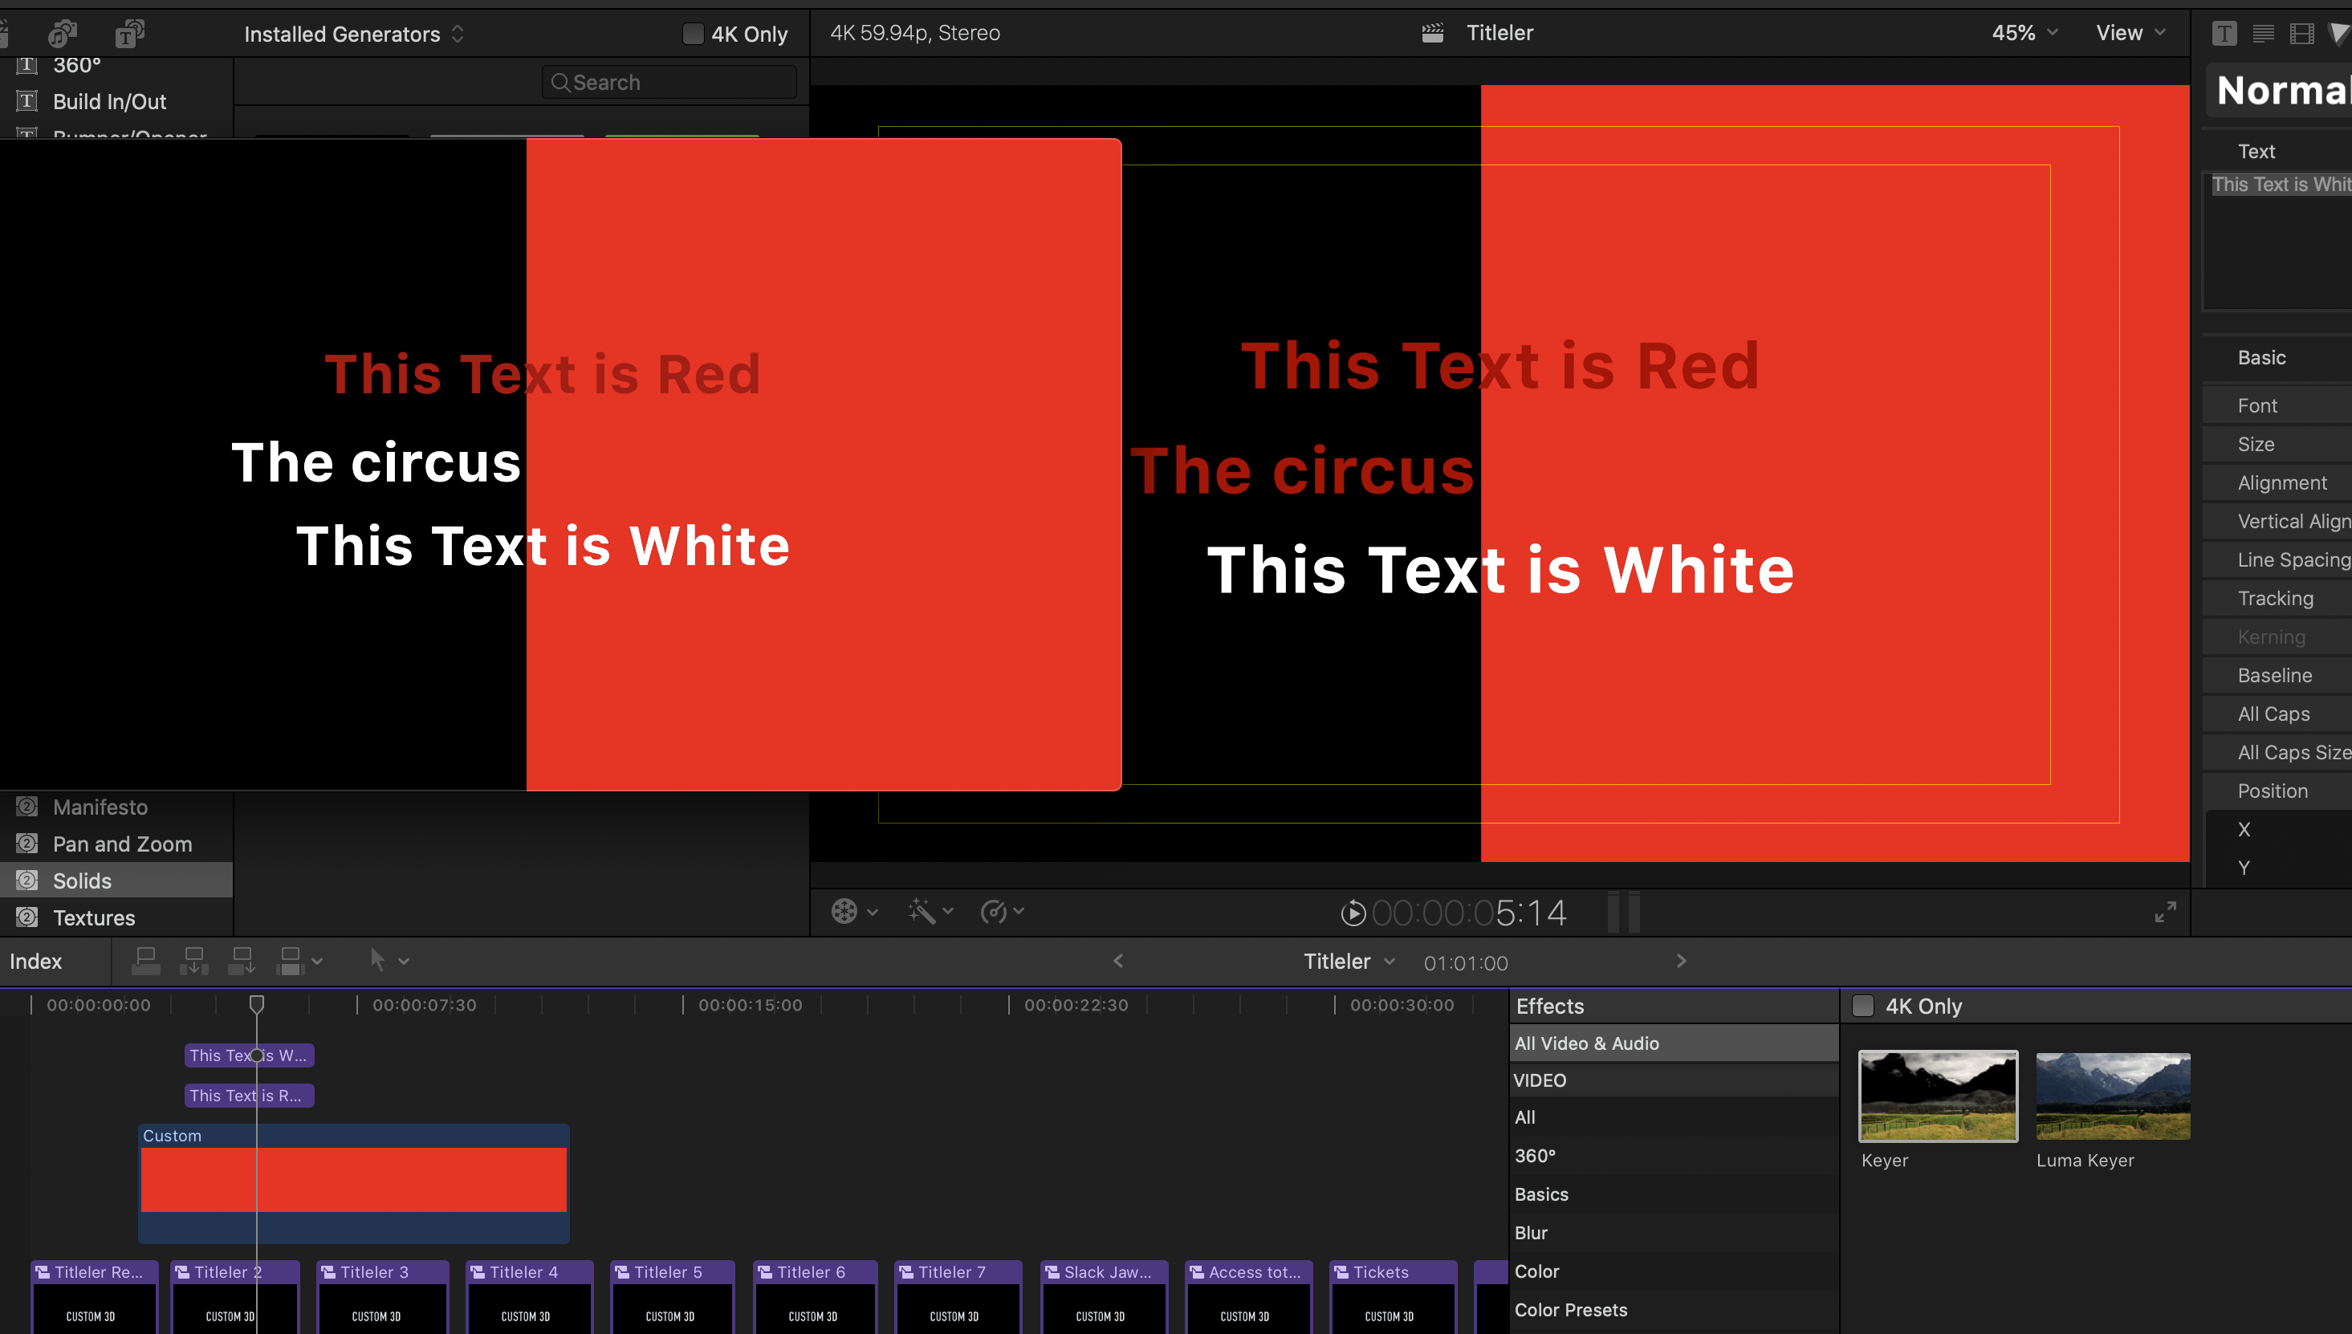Click the Luma Keyer effect icon
Viewport: 2352px width, 1334px height.
click(2113, 1095)
